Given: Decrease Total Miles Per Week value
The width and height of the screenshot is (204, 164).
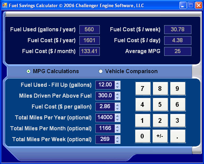Looking at the screenshot, I should [x=117, y=142].
